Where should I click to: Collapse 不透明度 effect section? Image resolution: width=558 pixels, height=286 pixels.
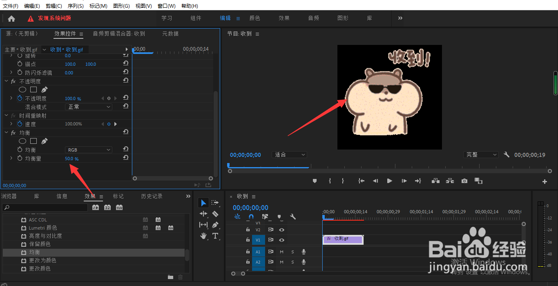pyautogui.click(x=7, y=81)
